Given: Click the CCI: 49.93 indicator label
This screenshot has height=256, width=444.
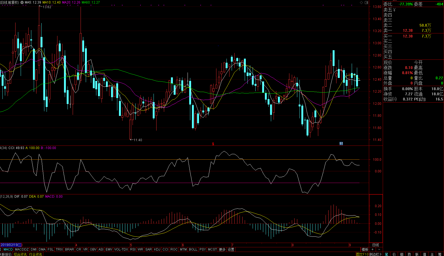Looking at the screenshot, I should coord(16,148).
